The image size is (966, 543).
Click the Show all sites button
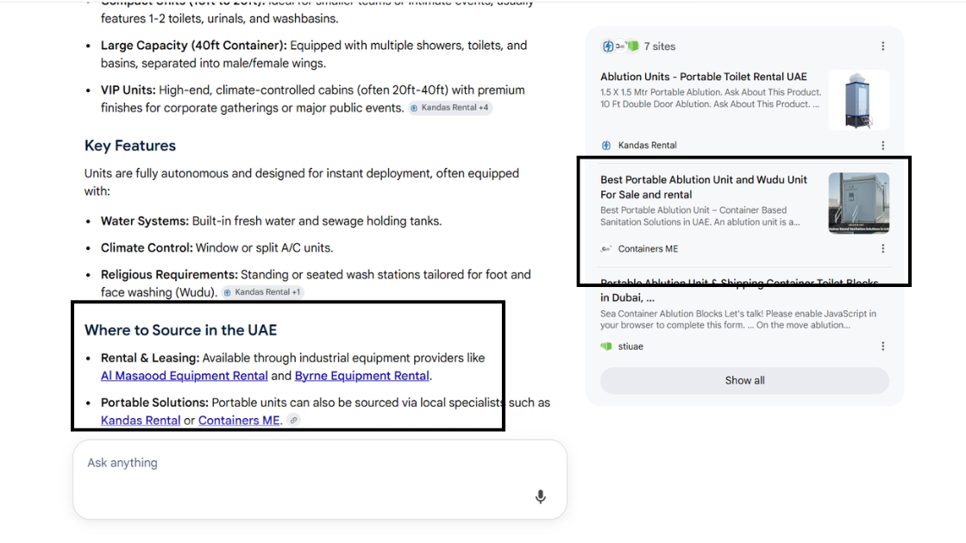tap(745, 380)
